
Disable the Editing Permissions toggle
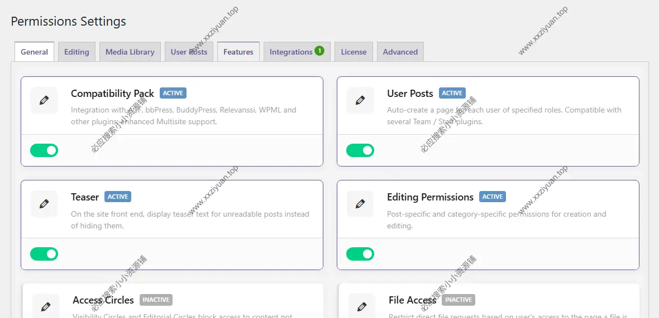click(x=360, y=254)
